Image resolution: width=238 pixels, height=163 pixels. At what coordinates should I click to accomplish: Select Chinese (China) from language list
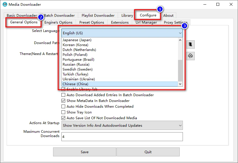76,84
